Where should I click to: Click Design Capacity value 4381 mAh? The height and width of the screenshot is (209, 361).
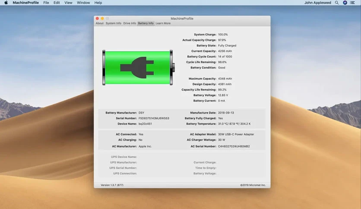tap(225, 84)
